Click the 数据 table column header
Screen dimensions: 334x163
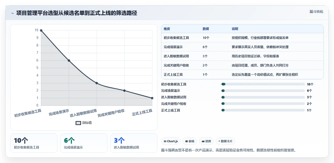206,29
